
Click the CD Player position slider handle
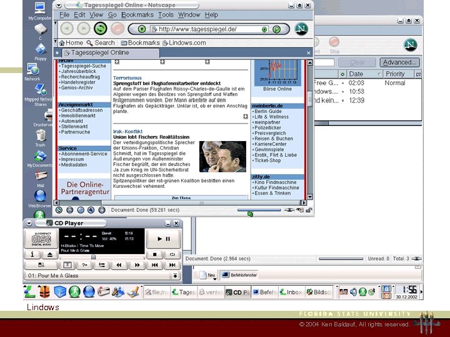coord(93,256)
